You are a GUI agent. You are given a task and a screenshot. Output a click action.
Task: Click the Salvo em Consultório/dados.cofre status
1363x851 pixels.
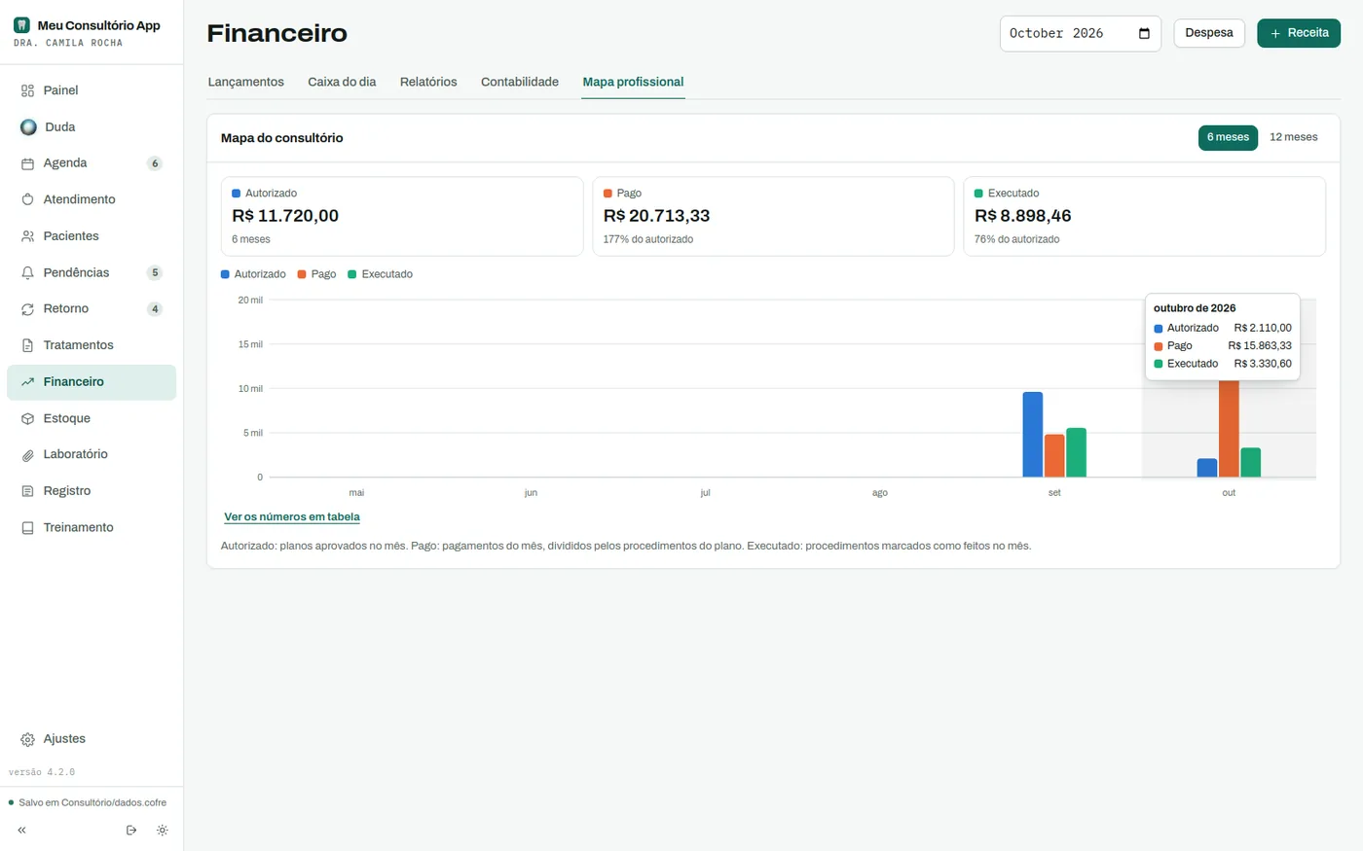click(x=88, y=803)
